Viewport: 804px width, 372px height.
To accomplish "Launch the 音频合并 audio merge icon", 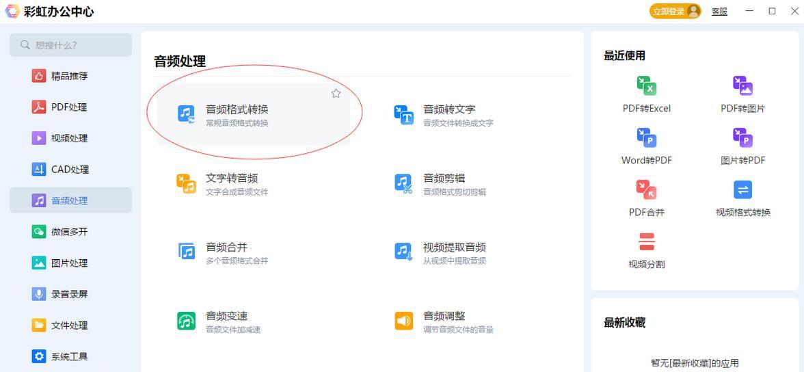I will point(187,251).
